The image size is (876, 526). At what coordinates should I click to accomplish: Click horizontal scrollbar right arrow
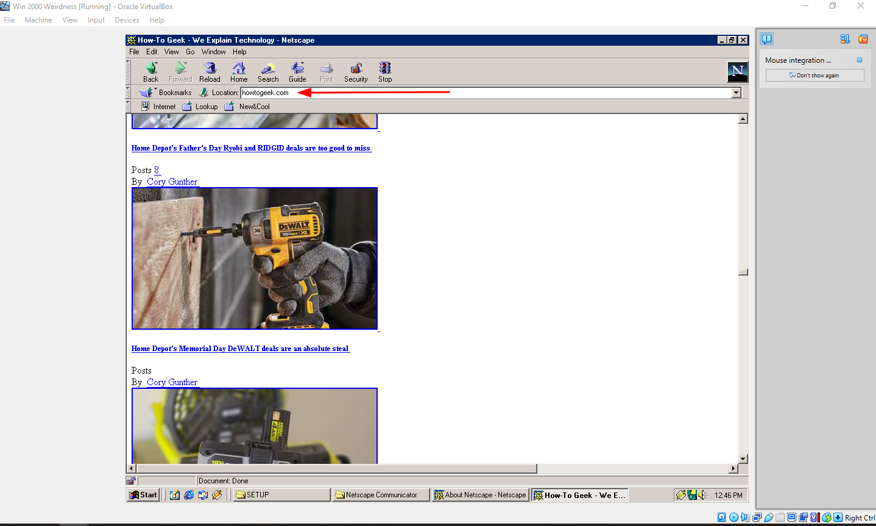pos(733,469)
